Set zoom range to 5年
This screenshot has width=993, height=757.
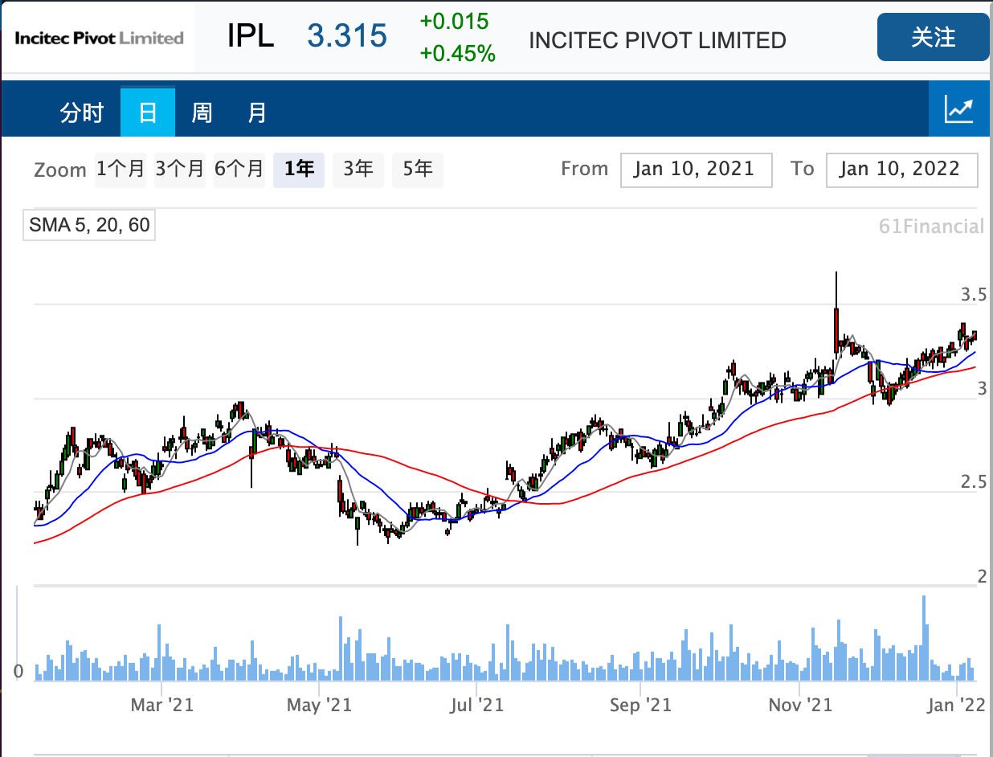pos(418,169)
